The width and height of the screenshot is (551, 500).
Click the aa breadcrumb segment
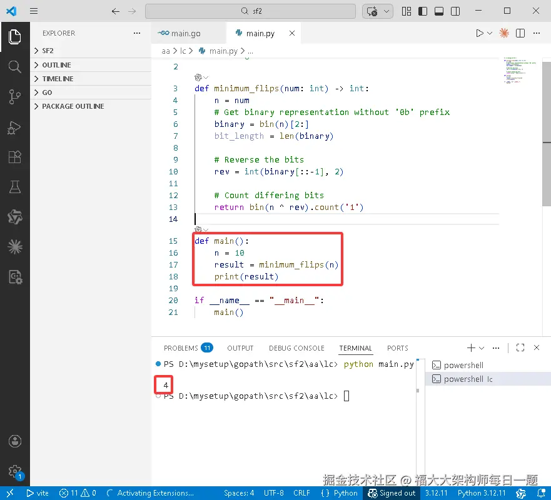[x=166, y=51]
